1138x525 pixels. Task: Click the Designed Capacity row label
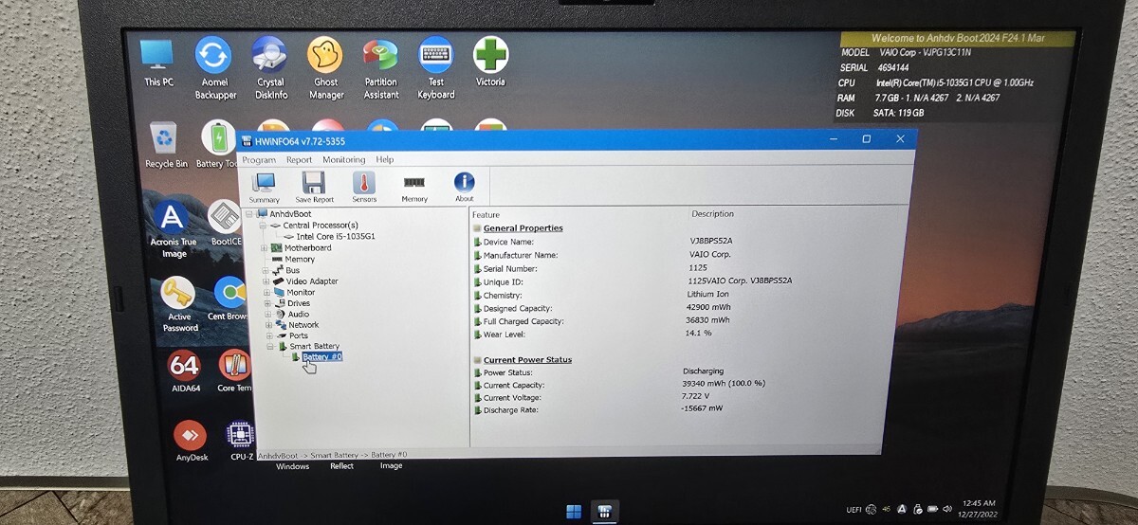pyautogui.click(x=518, y=309)
